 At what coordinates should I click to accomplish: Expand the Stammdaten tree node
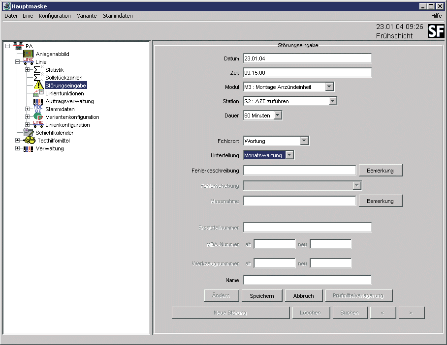coord(27,109)
